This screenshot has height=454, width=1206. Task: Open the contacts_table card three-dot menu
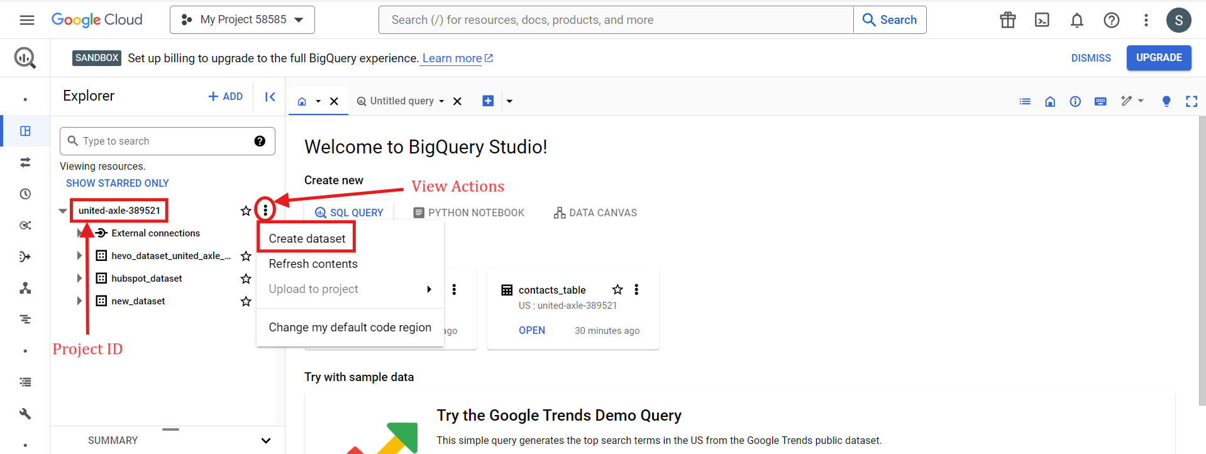click(636, 289)
